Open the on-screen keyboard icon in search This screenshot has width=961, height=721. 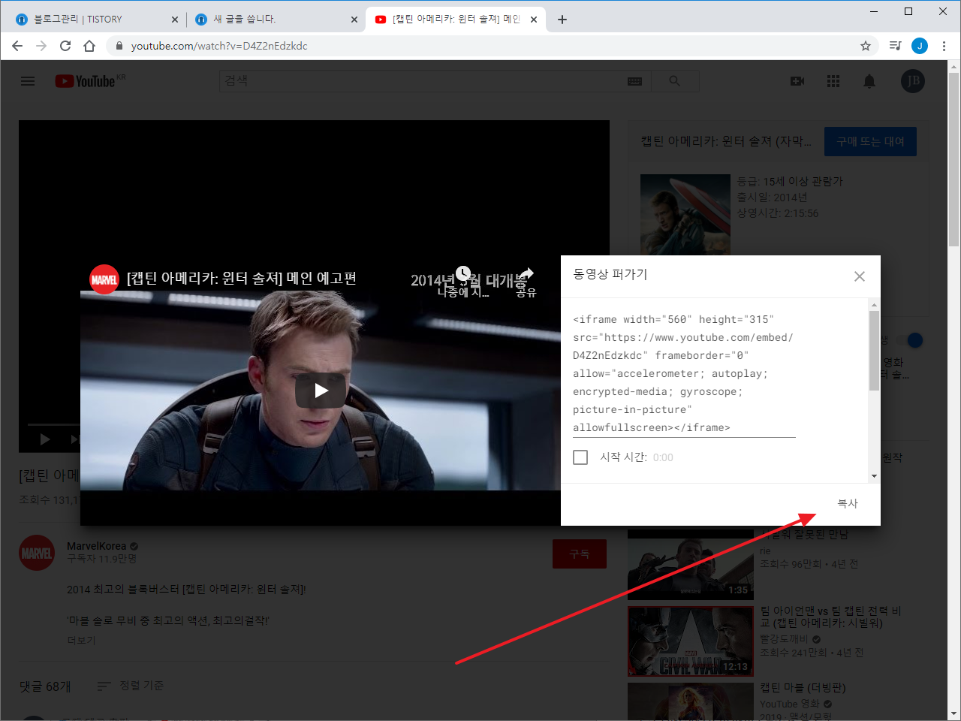point(635,81)
